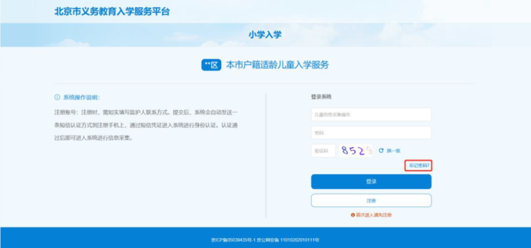Click the blue **区 district badge
531x248 pixels.
[x=211, y=65]
